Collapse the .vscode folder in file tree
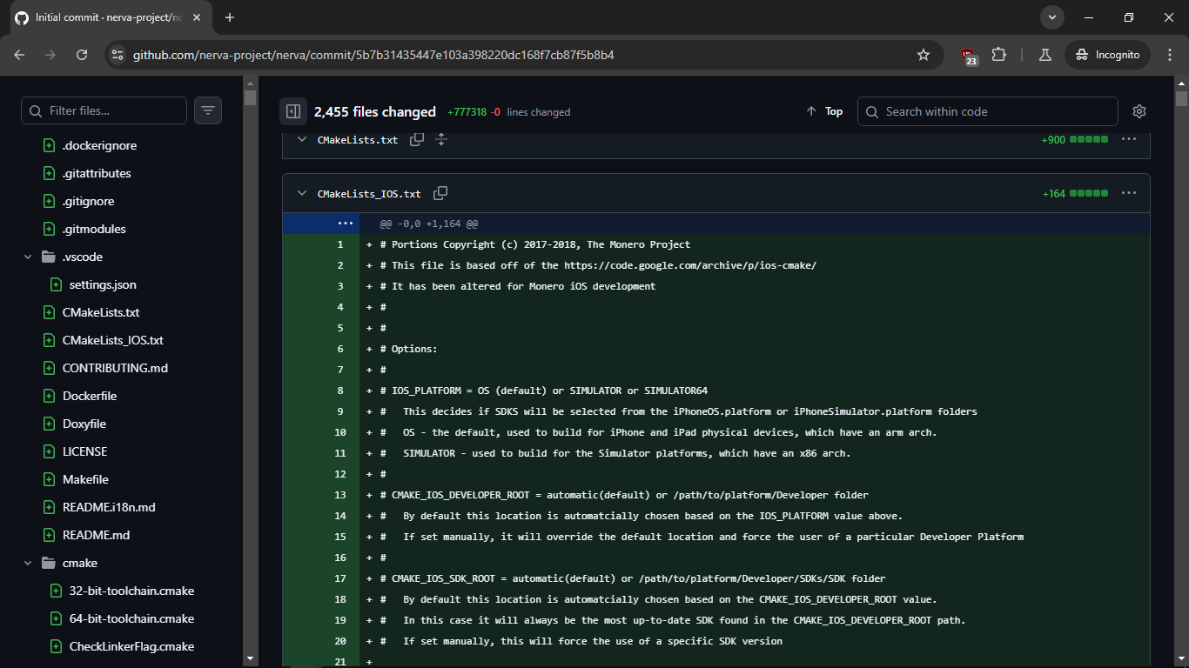Screen dimensions: 1189x668 pyautogui.click(x=28, y=257)
